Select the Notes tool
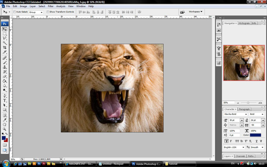Viewport: 267px width, 167px height. tap(4, 115)
